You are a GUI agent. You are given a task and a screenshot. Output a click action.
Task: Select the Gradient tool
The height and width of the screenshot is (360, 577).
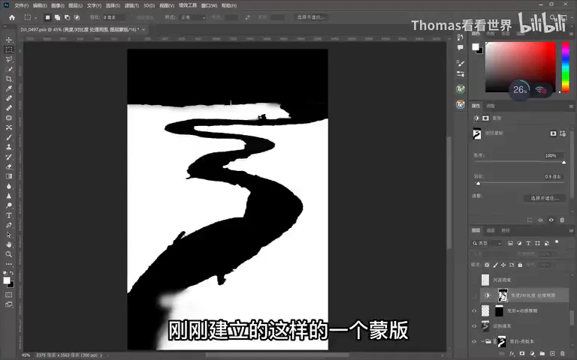coord(9,176)
